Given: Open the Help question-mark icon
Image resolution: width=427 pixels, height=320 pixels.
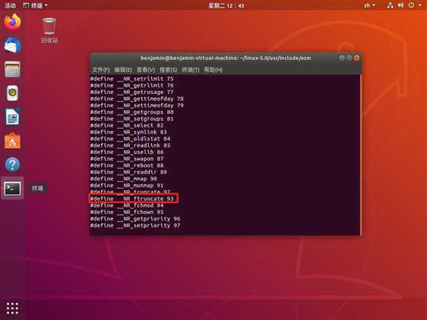Looking at the screenshot, I should point(13,164).
